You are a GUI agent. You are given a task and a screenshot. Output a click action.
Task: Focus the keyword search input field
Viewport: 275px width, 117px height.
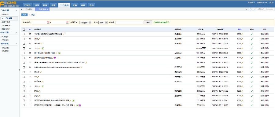[x=130, y=23]
